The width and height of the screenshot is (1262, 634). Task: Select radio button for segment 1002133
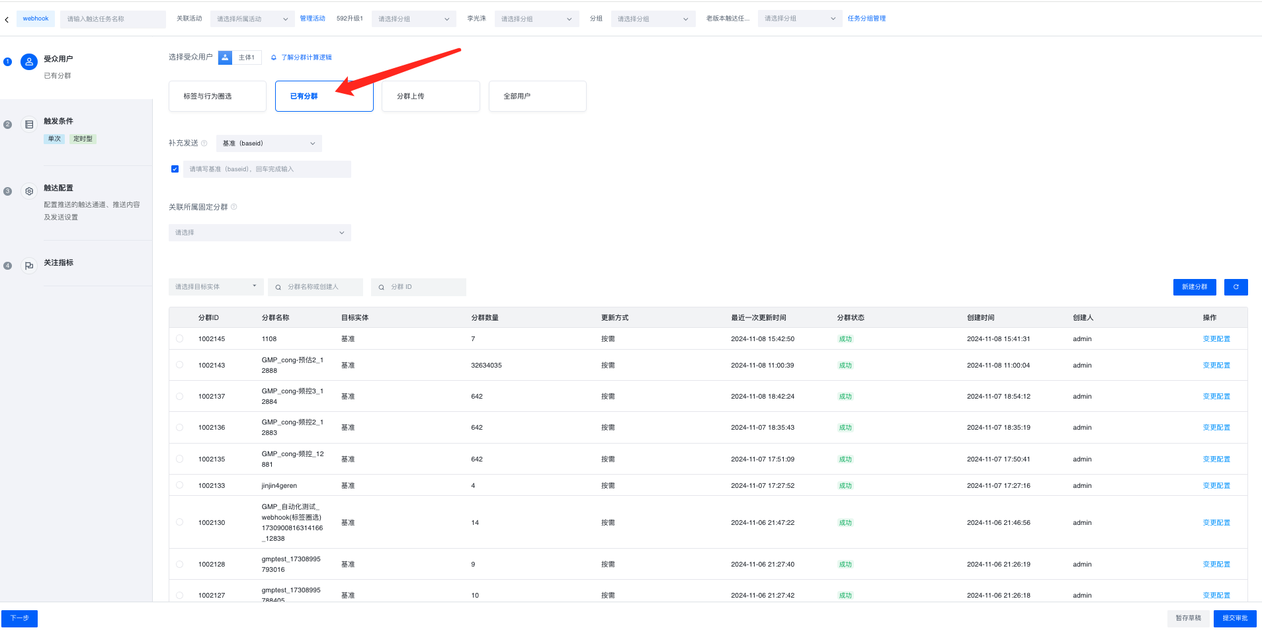point(179,485)
